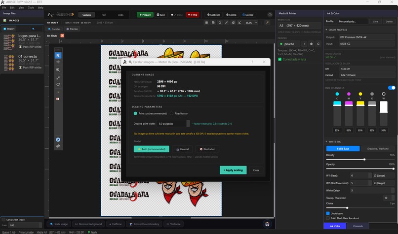Select the Fixed factor radio option
Screen dimensions: 398x234
(171, 113)
